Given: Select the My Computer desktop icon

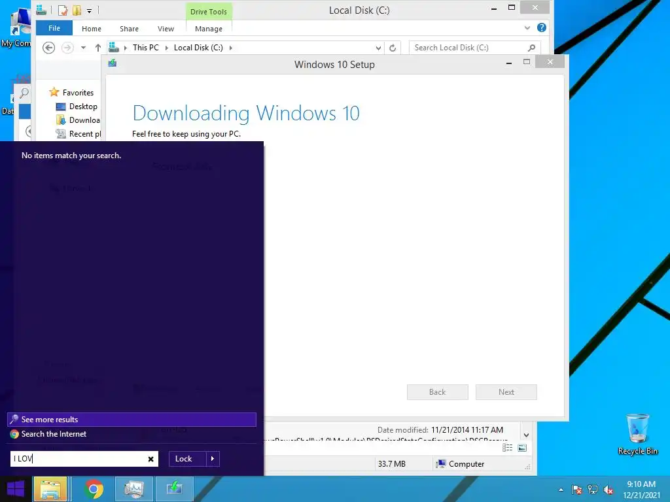Looking at the screenshot, I should (x=16, y=26).
